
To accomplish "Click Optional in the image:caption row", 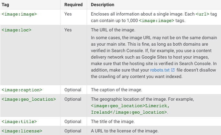I will (x=73, y=90).
